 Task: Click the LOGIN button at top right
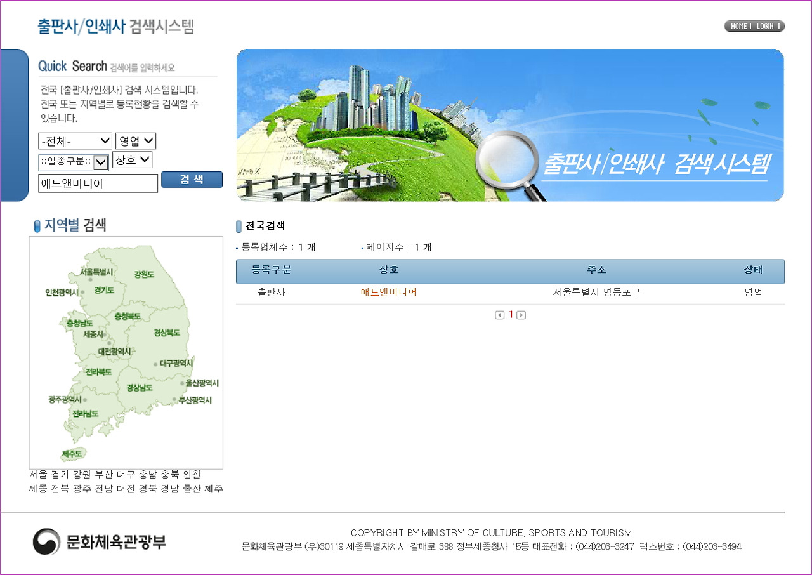point(764,26)
